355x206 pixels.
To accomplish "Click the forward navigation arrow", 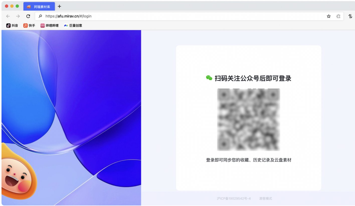I will coord(17,16).
